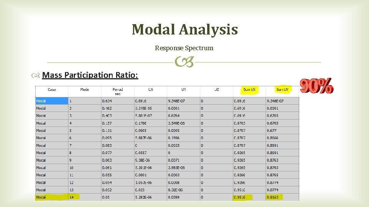369x207 pixels.
Task: Click the Period sec column header
Action: (x=118, y=92)
